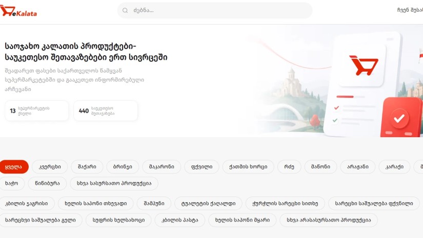Filter by სარეცხვი საშუალება გელი

coord(41,220)
